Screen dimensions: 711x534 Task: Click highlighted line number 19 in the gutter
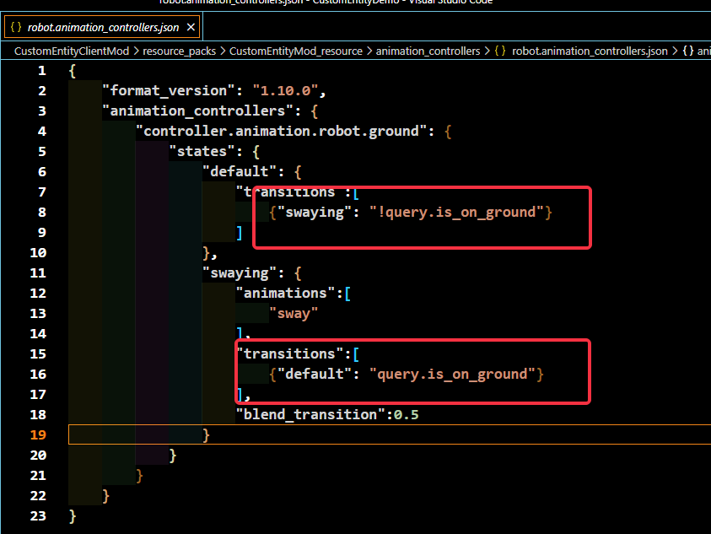click(x=38, y=435)
